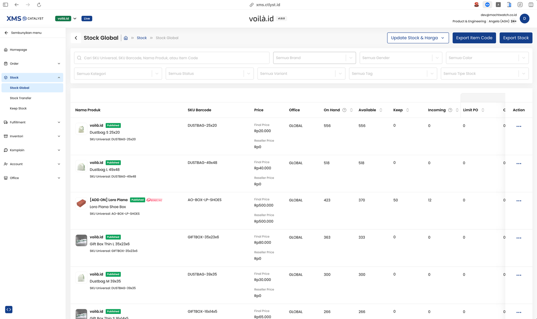Expand the Account sidebar menu

pos(32,164)
